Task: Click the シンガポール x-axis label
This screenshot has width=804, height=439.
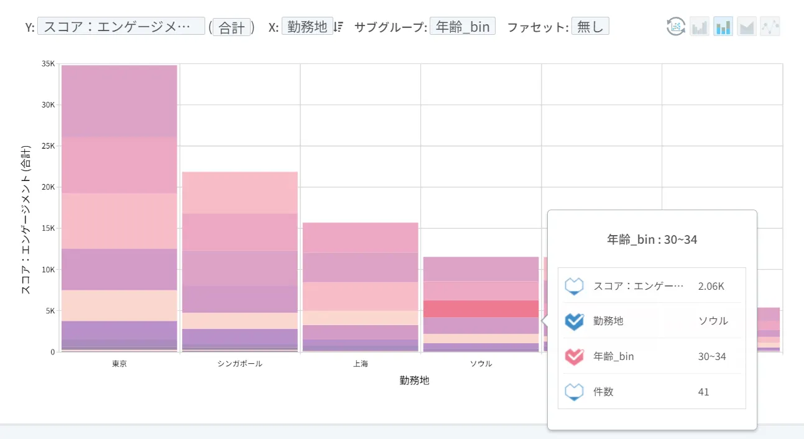Action: pos(240,364)
